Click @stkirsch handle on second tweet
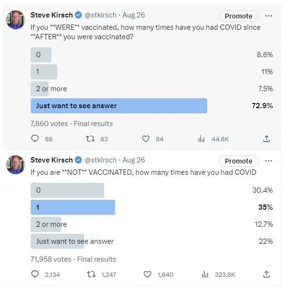Viewport: 285px width, 290px height. (x=101, y=160)
